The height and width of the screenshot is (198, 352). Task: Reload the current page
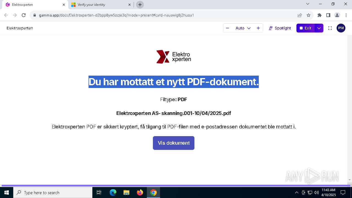pyautogui.click(x=24, y=15)
